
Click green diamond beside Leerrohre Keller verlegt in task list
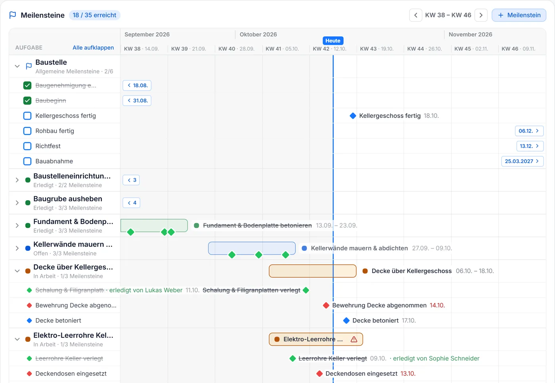tap(29, 358)
